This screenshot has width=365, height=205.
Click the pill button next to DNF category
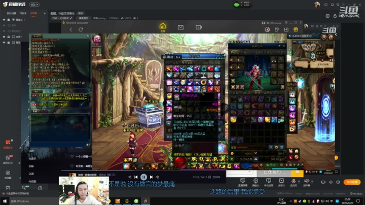[83, 18]
